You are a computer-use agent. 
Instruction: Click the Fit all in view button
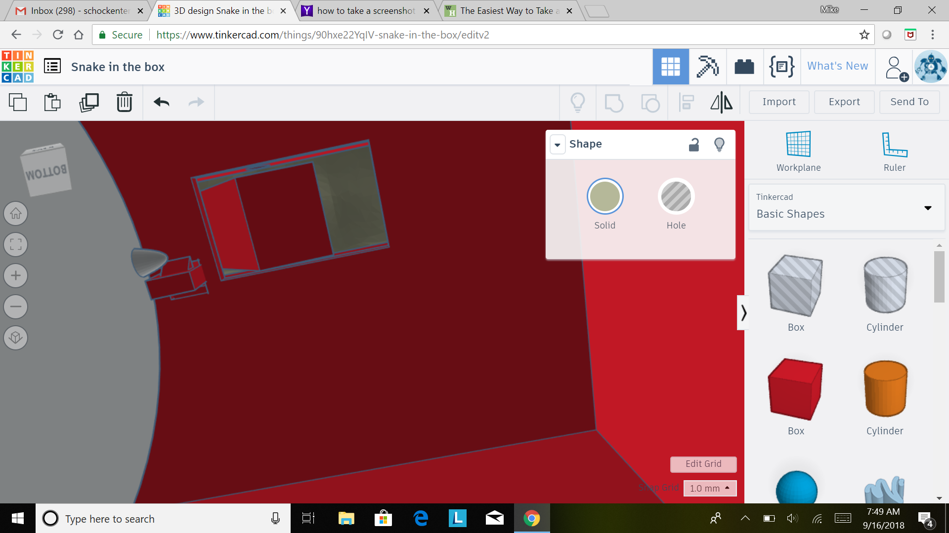[x=16, y=245]
